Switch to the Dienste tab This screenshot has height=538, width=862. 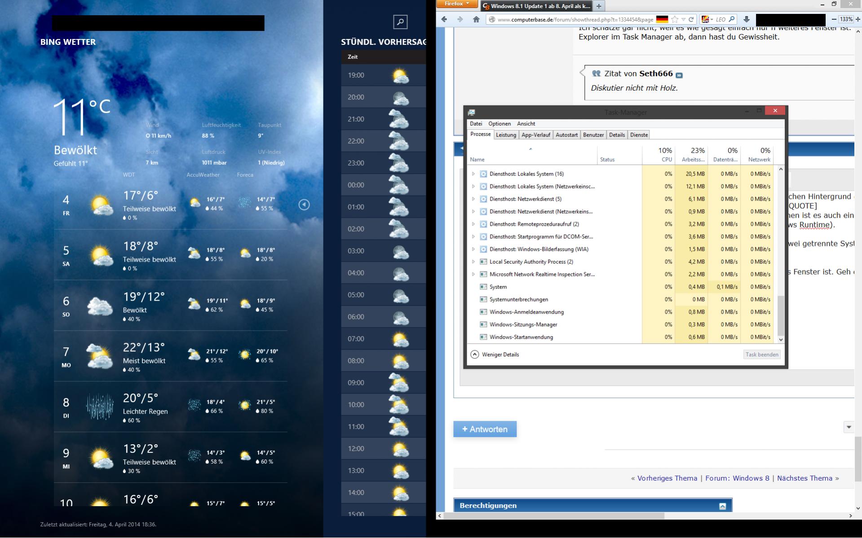click(639, 135)
